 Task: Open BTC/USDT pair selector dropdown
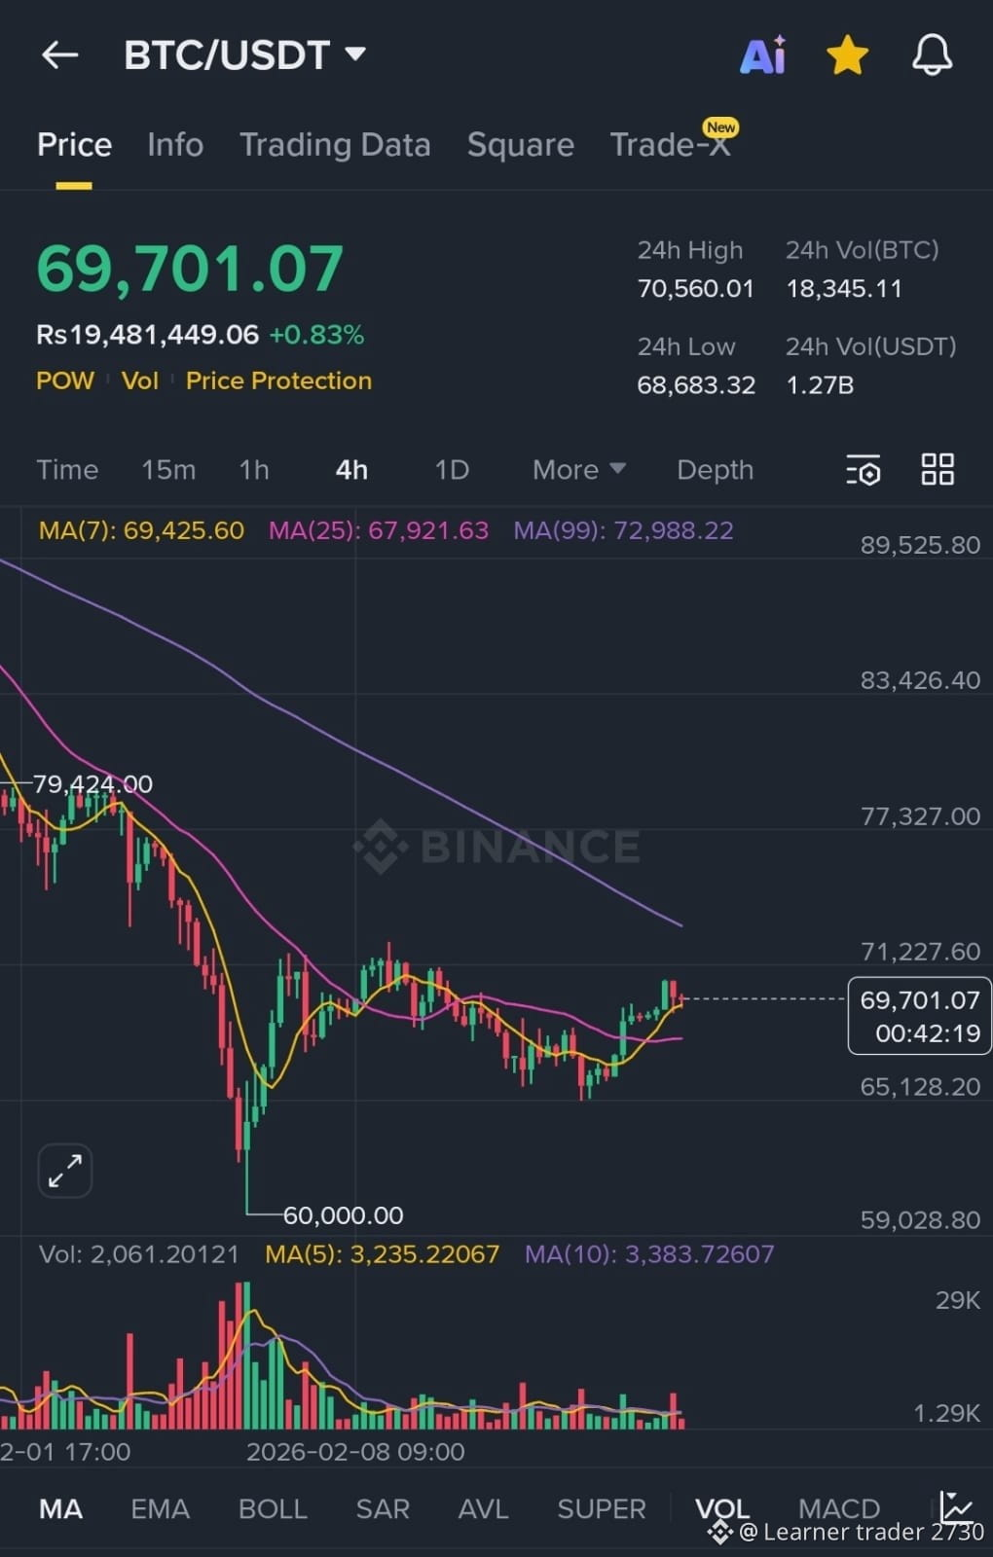point(244,54)
